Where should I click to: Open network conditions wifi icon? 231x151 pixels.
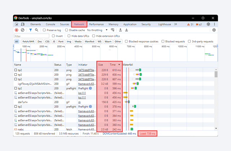(113, 30)
